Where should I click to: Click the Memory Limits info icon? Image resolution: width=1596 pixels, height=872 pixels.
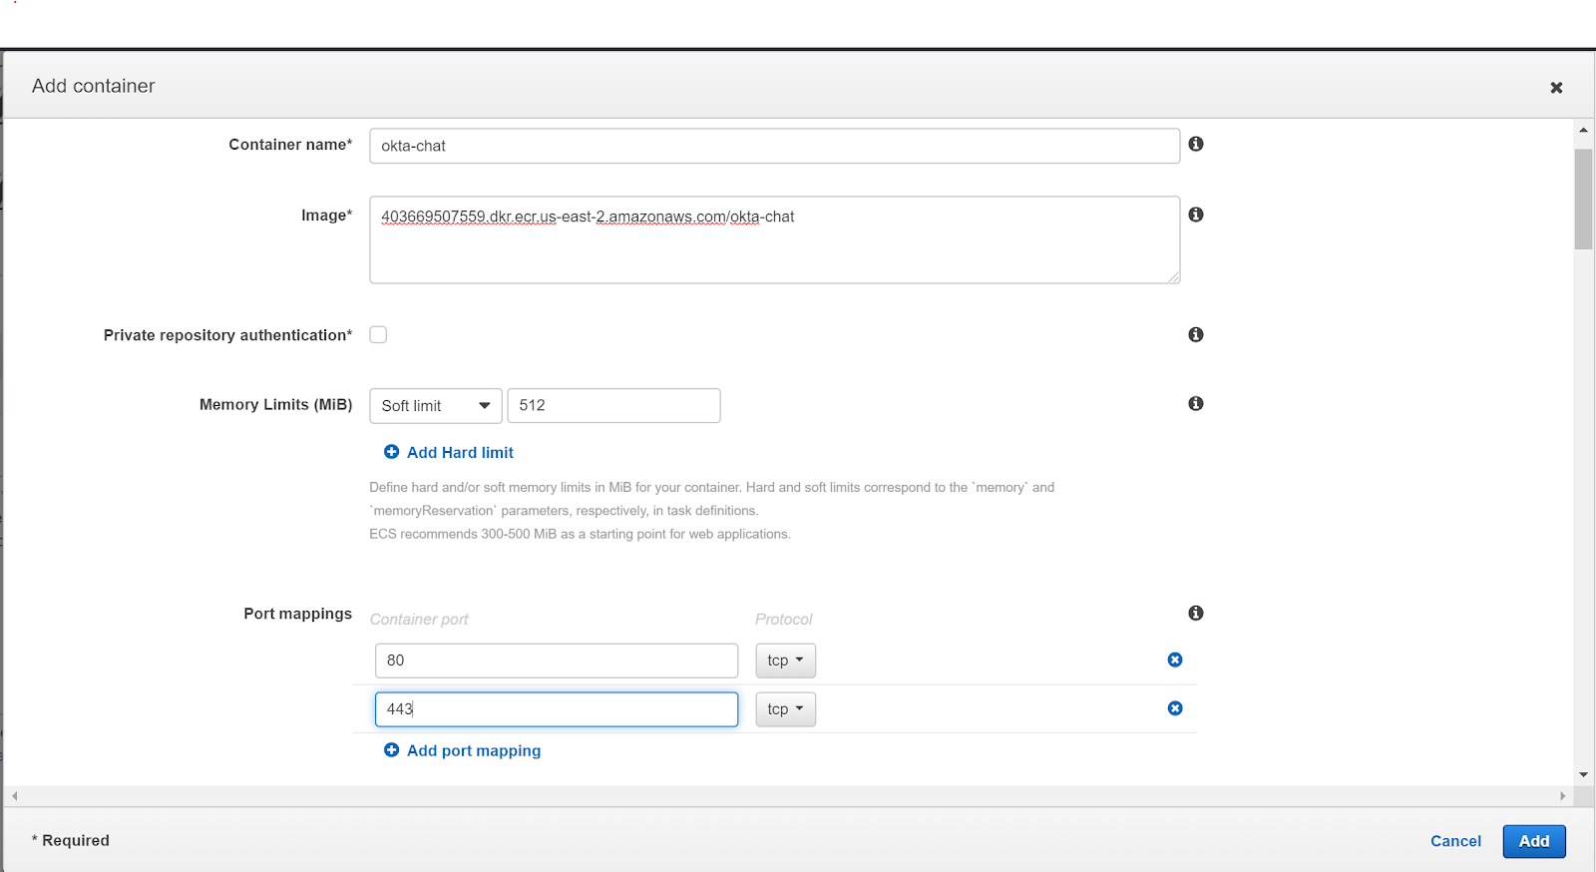point(1195,403)
